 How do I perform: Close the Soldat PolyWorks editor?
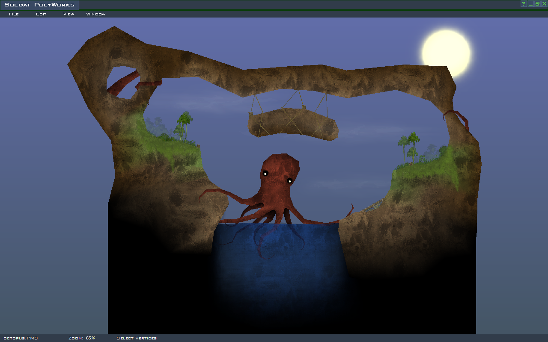pyautogui.click(x=544, y=4)
